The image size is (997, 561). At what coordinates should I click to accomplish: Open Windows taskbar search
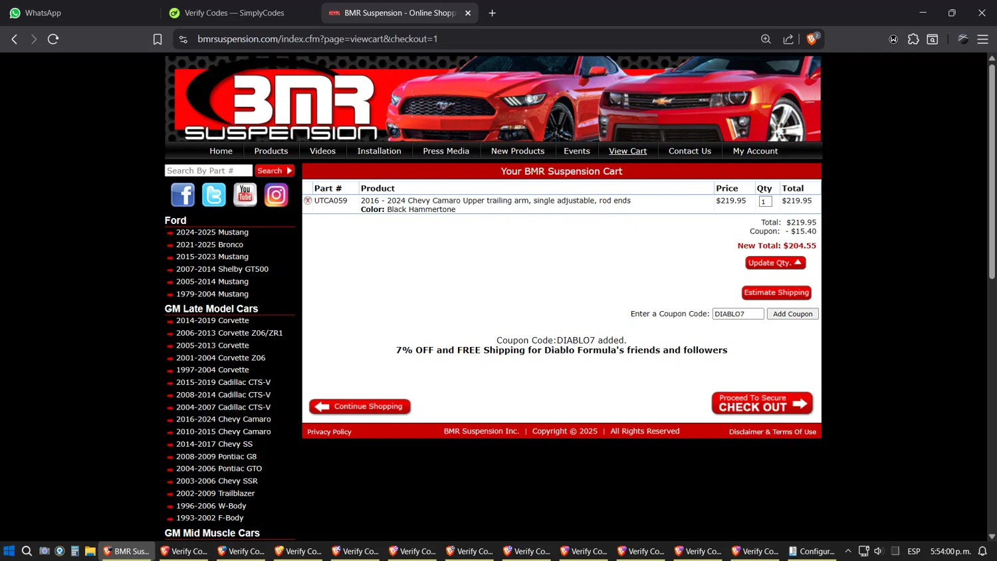point(27,551)
